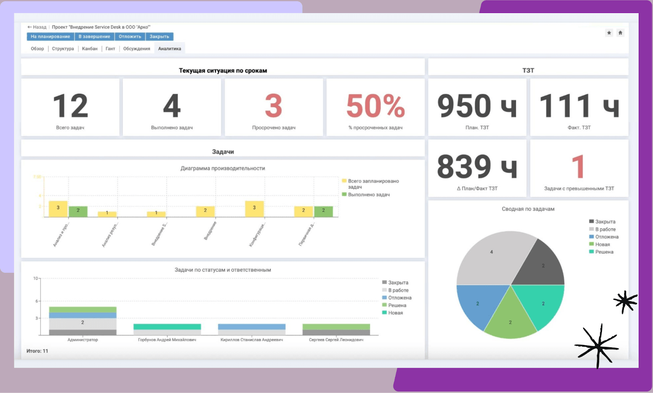The width and height of the screenshot is (653, 393).
Task: Toggle Отложена legend in the pie chart
Action: pyautogui.click(x=606, y=237)
